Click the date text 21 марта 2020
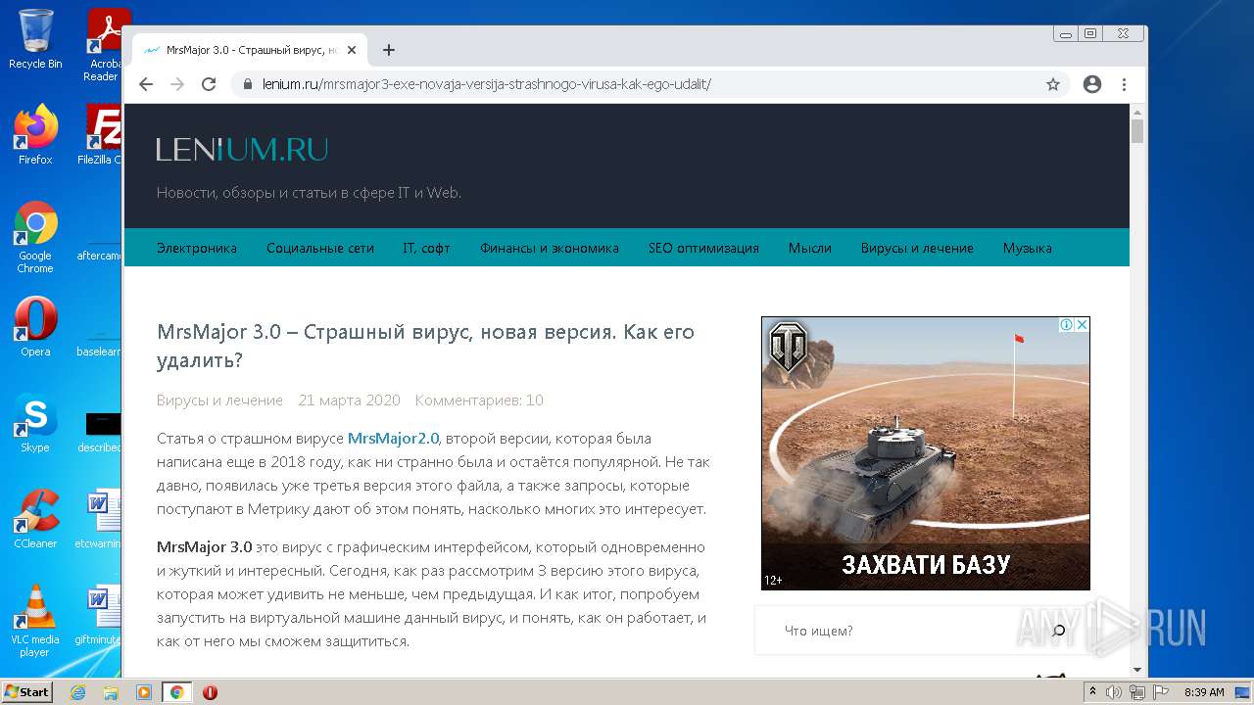1254x705 pixels. pos(349,399)
